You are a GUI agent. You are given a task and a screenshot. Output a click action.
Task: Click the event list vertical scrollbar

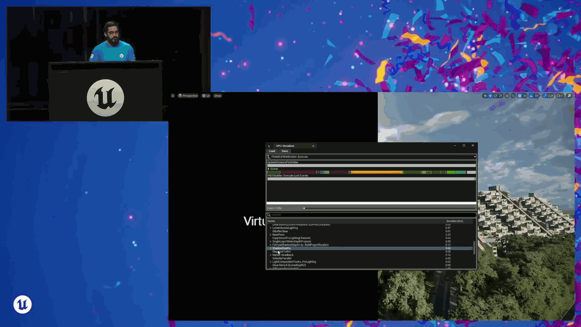point(474,247)
